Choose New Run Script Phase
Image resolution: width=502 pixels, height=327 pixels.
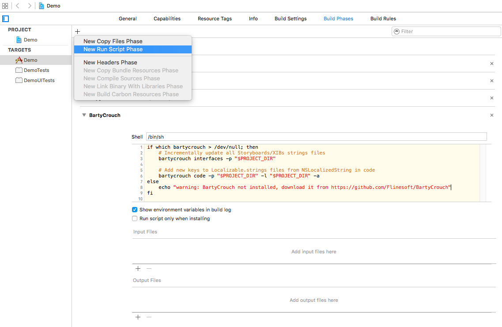(x=133, y=49)
